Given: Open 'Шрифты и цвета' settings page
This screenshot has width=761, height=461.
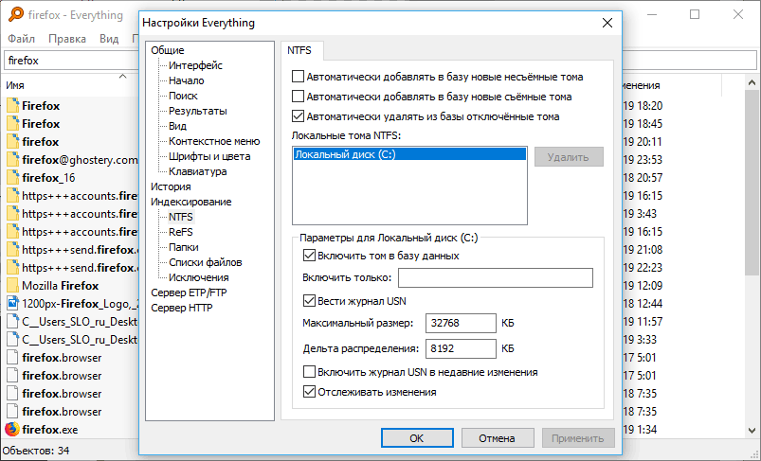Looking at the screenshot, I should [x=209, y=156].
